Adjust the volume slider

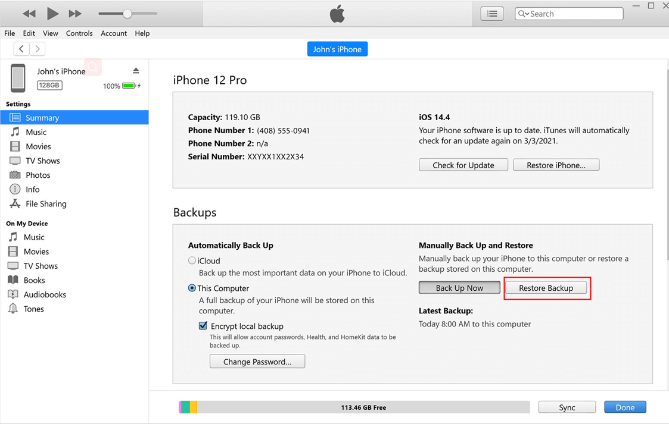(x=127, y=13)
